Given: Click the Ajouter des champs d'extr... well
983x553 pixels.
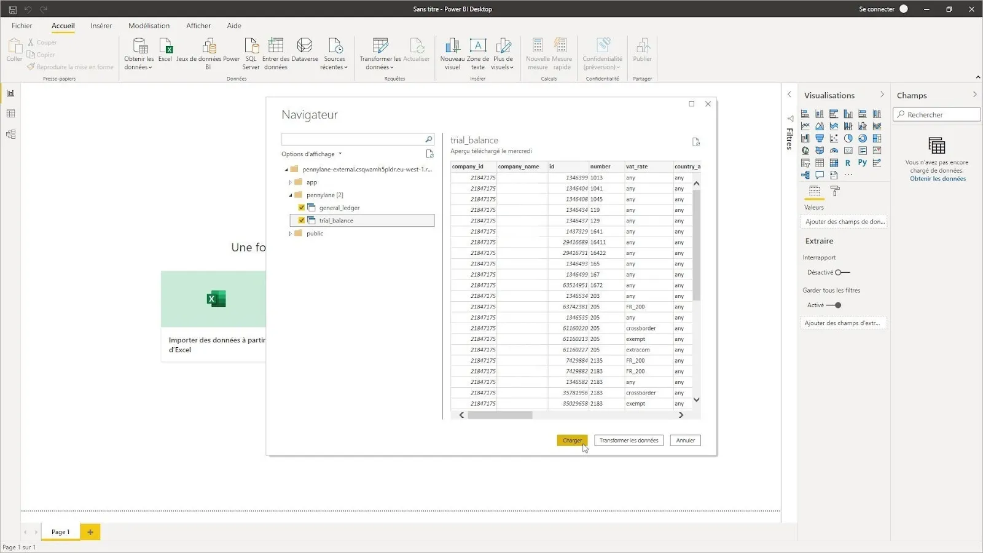Looking at the screenshot, I should click(x=844, y=323).
